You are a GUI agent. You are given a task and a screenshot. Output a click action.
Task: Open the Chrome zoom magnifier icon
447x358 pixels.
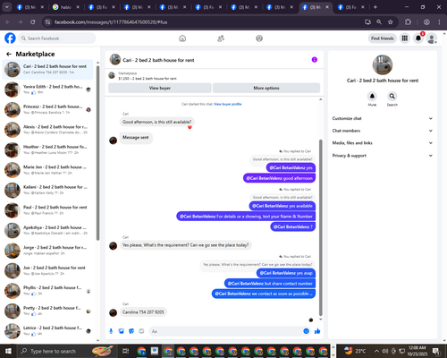point(379,22)
